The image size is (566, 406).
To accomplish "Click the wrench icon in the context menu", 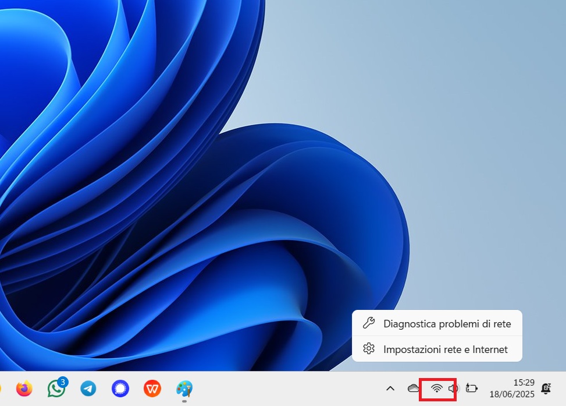I will 368,323.
